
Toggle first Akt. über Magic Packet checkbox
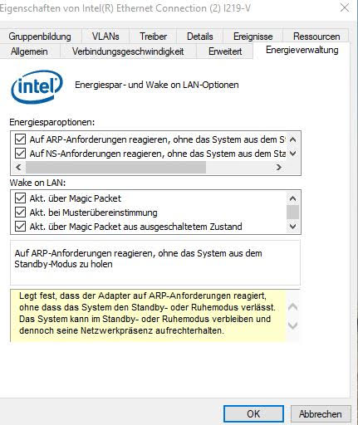[20, 198]
